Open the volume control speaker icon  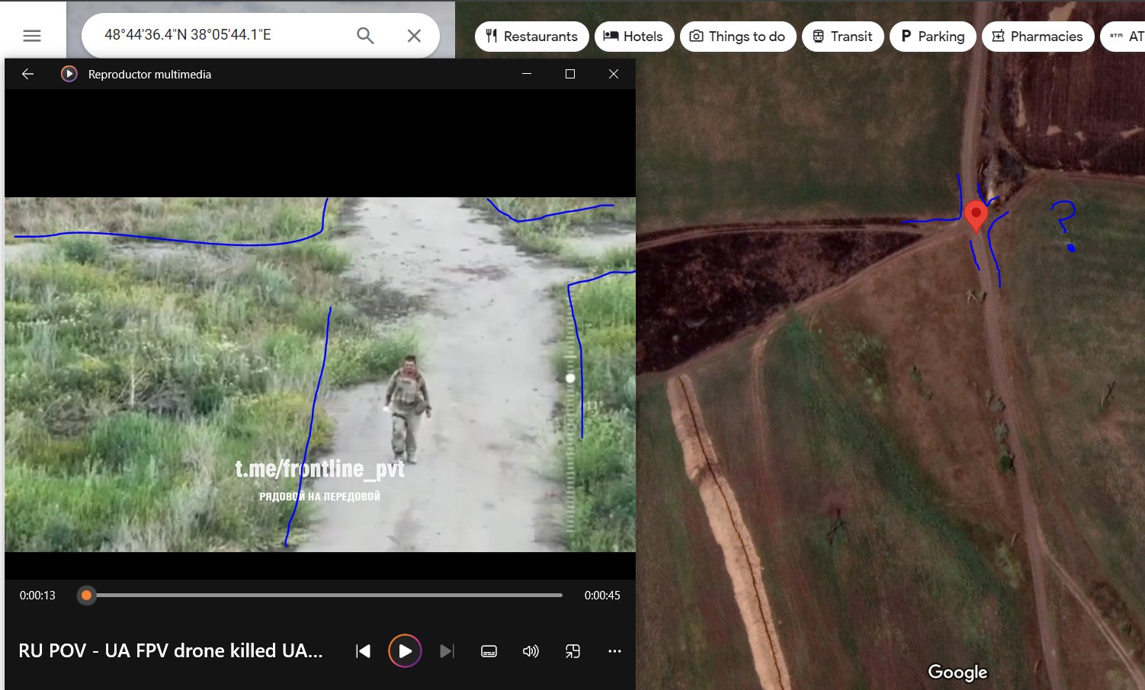coord(531,651)
